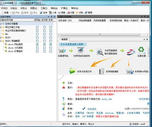This screenshot has width=152, height=127.
Task: Open the 代理 proxy toolbar icon
Action: (x=68, y=12)
